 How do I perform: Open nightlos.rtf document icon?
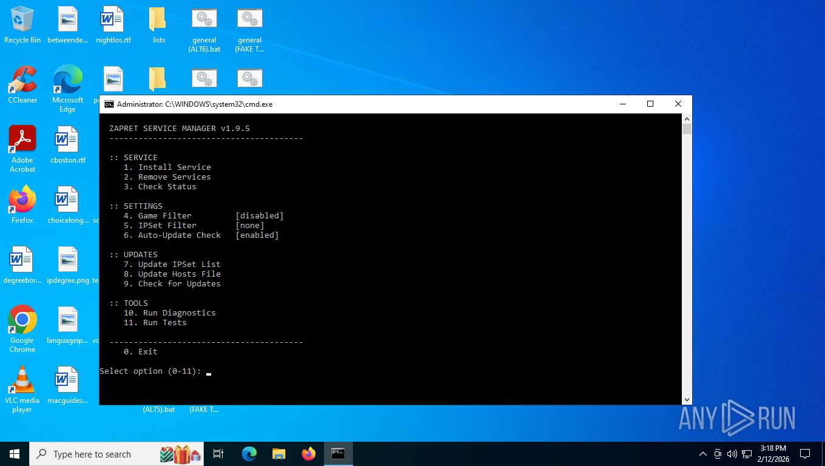(113, 25)
